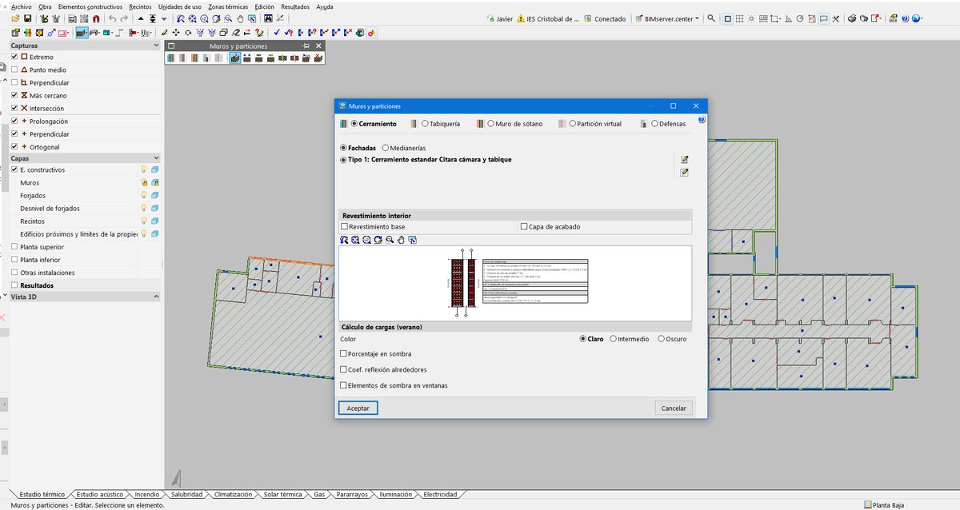Toggle the grid icon in top toolbar
This screenshot has height=510, width=960.
click(739, 18)
